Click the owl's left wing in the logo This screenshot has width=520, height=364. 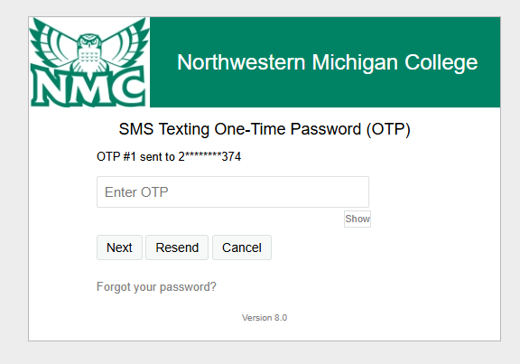tap(55, 45)
